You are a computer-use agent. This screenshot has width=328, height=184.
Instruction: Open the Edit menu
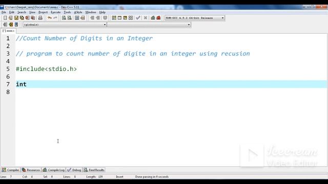pos(12,12)
